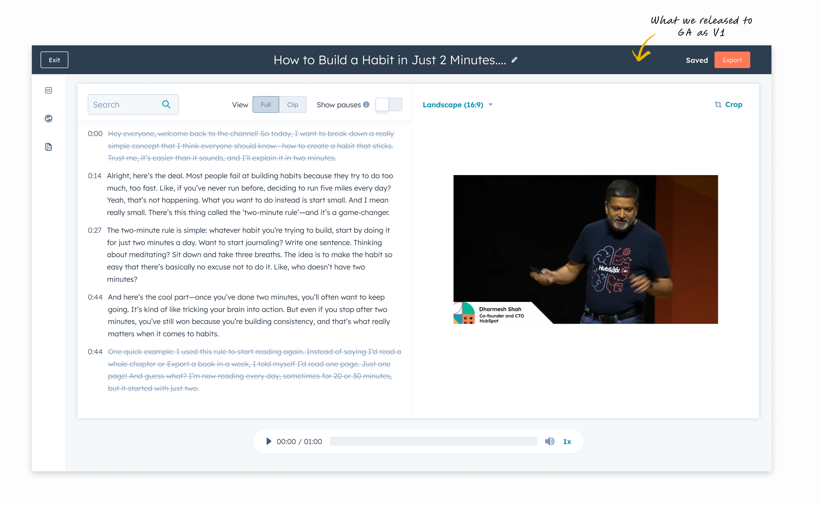Mute audio with the speaker icon
Image resolution: width=818 pixels, height=505 pixels.
pyautogui.click(x=550, y=441)
